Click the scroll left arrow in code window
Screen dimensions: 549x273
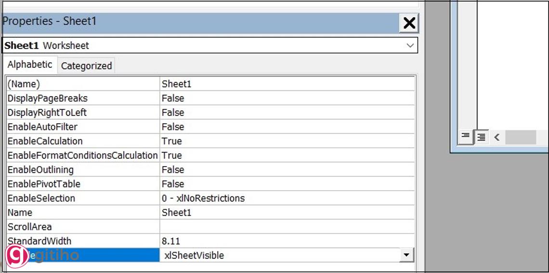[x=497, y=137]
